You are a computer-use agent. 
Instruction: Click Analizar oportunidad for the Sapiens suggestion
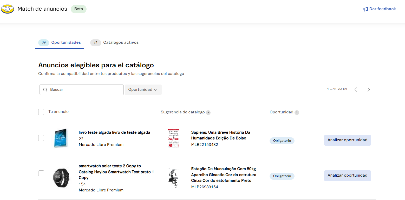pyautogui.click(x=347, y=140)
